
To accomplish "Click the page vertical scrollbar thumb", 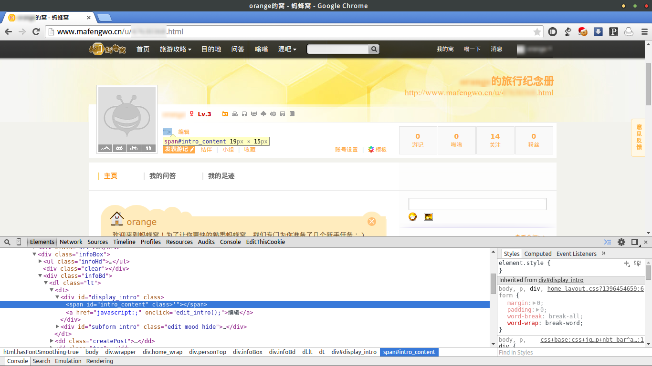I will tap(648, 84).
